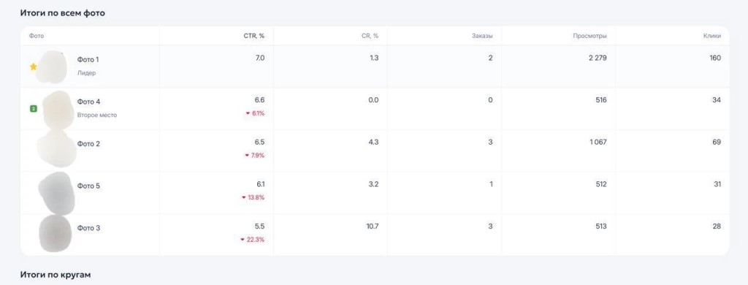Sort by the Клики column header
Viewport: 748px width, 285px height.
click(x=712, y=36)
